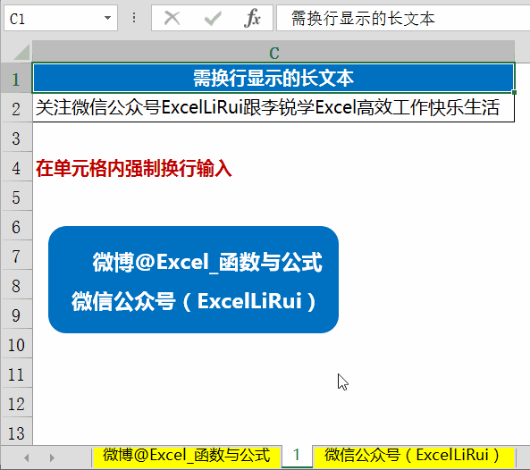Open the insert function fx button
The height and width of the screenshot is (470, 530).
pos(252,18)
